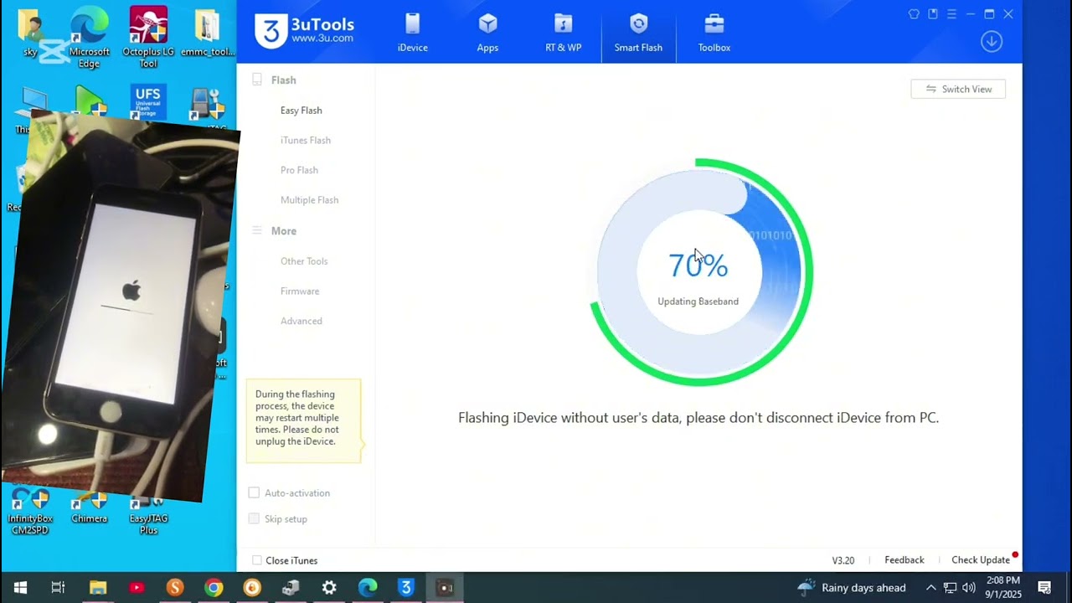Open the Apps section
The image size is (1072, 603).
coord(487,33)
